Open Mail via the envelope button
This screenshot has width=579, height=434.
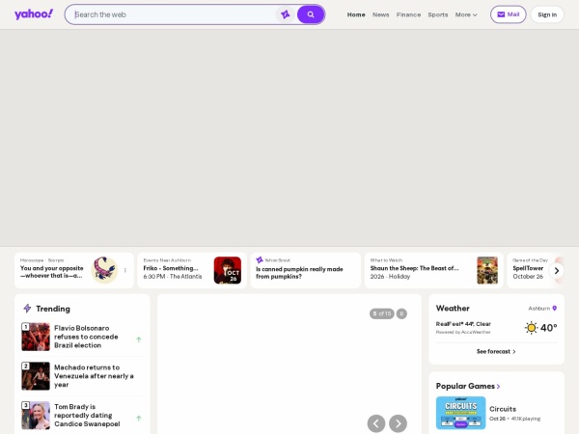tap(509, 14)
